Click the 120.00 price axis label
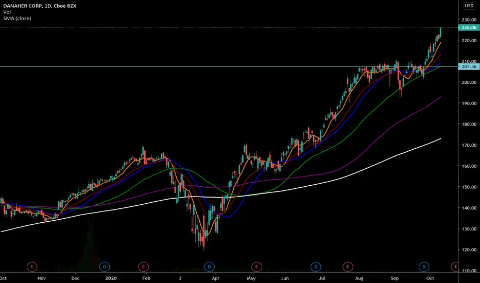 click(x=469, y=250)
